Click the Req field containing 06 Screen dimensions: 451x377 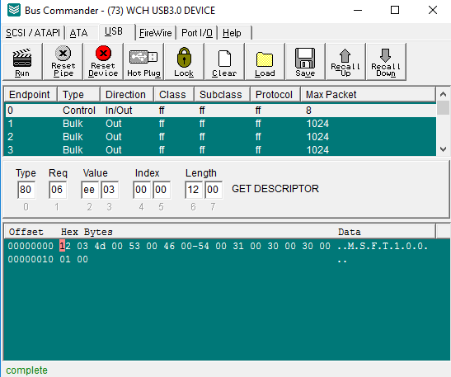(58, 190)
